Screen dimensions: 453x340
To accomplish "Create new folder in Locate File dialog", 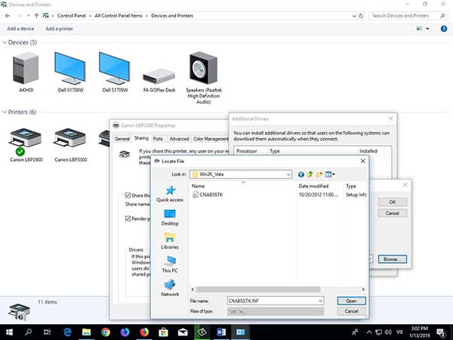I will coord(319,175).
